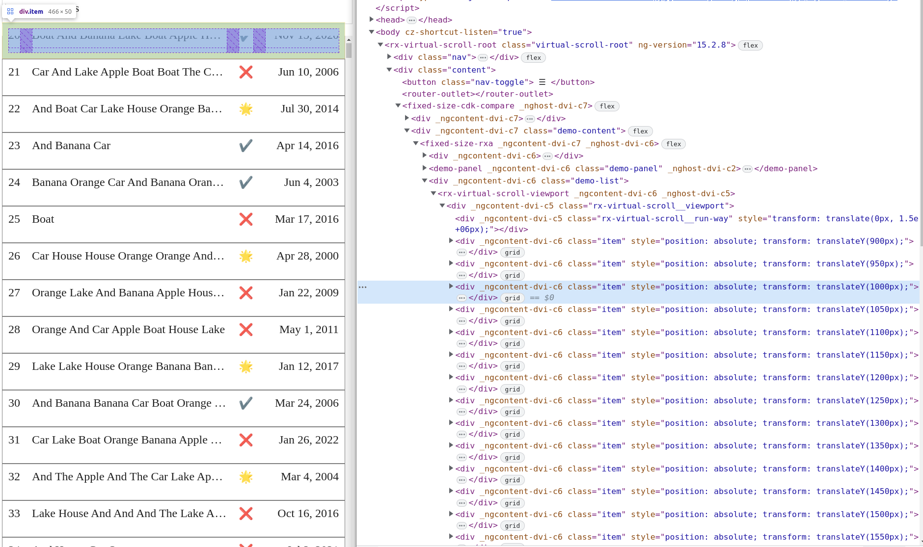Viewport: 923px width, 547px height.
Task: Click ellipsis button of div class nav
Action: [x=483, y=57]
